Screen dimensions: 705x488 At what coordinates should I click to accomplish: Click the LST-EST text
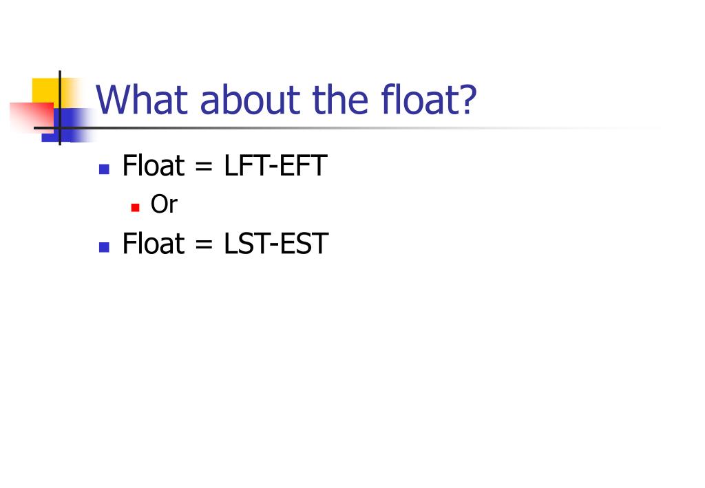pyautogui.click(x=277, y=244)
